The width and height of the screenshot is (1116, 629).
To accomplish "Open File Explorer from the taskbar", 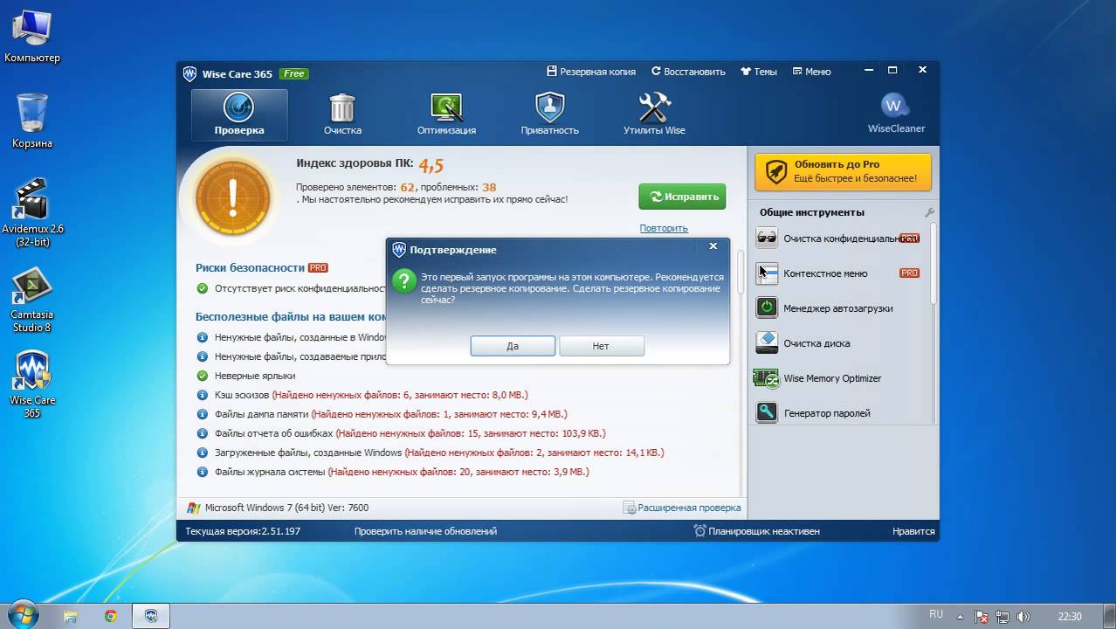I will tap(71, 616).
